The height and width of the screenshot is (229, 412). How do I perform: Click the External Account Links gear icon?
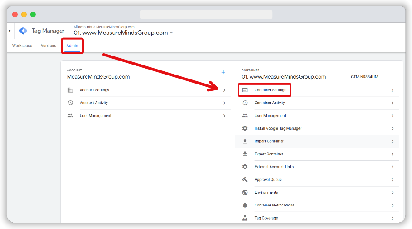pyautogui.click(x=245, y=167)
